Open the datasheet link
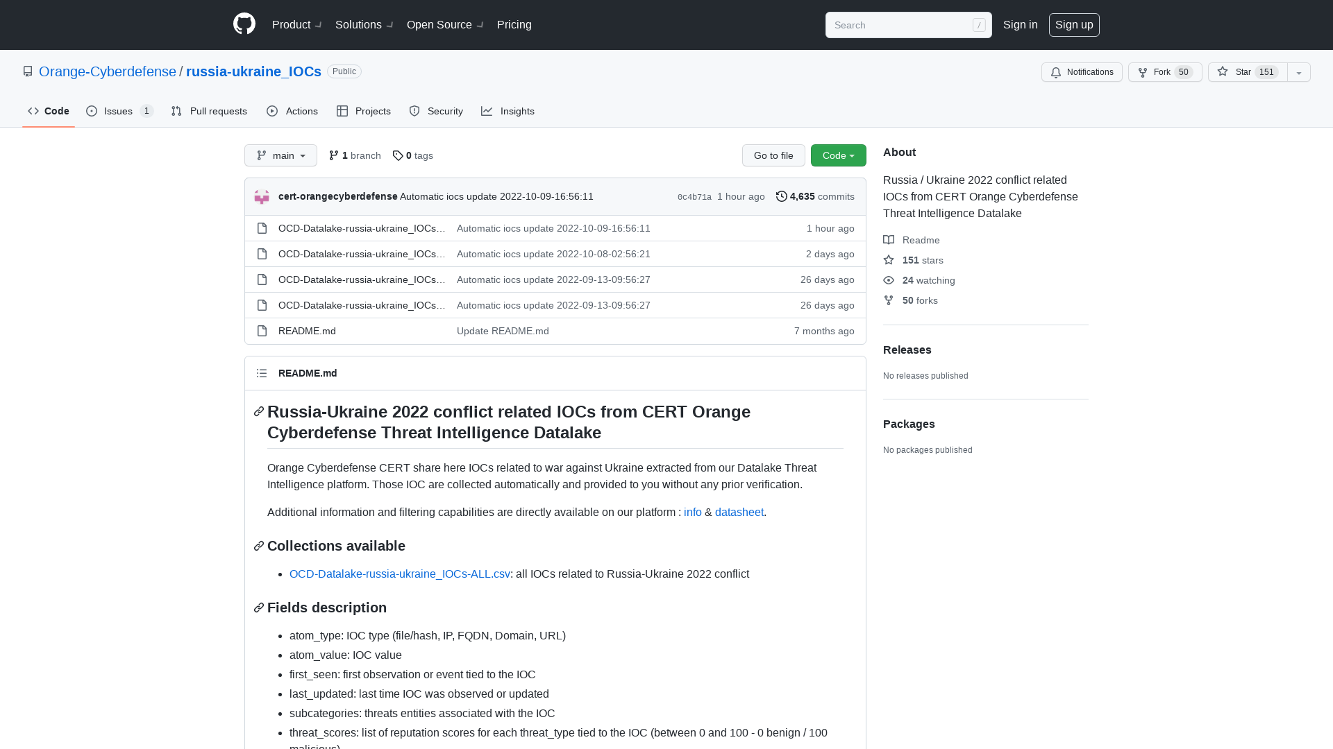This screenshot has width=1333, height=749. (739, 513)
